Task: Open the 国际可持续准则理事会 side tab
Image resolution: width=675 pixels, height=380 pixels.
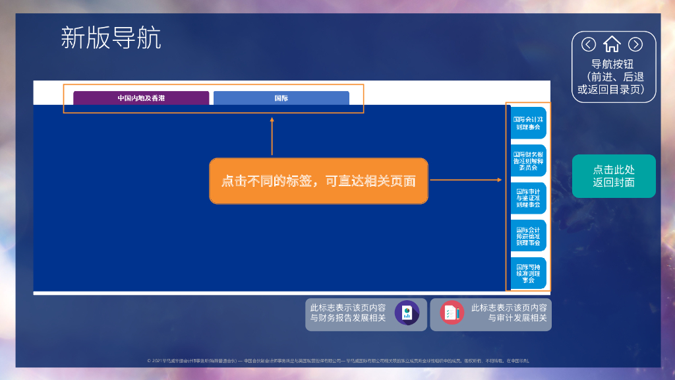Action: [x=528, y=273]
